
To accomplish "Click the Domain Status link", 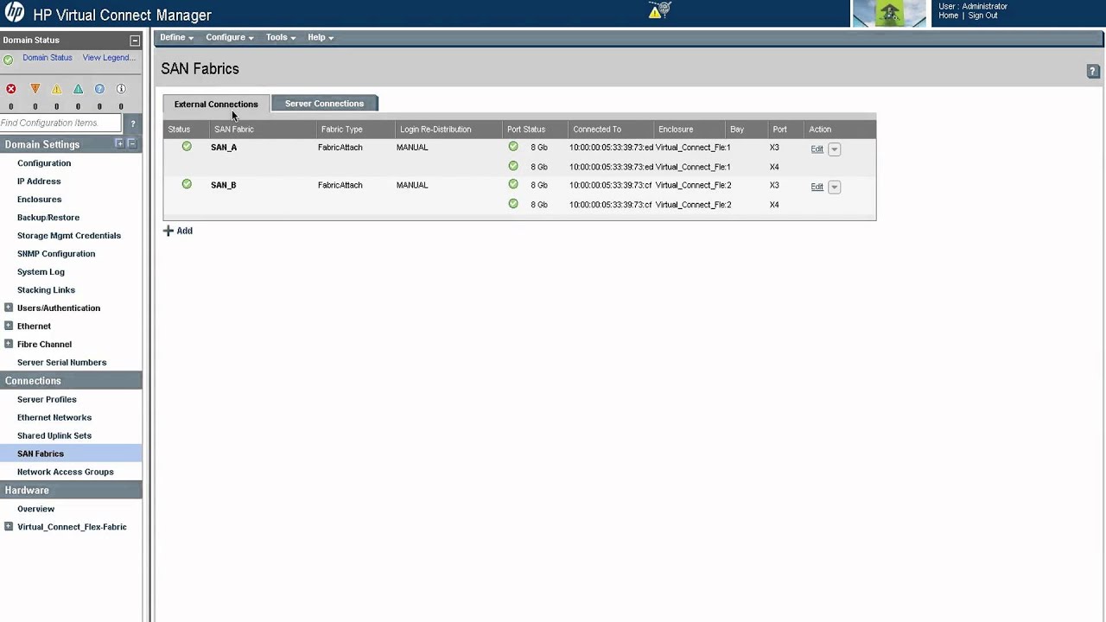I will [48, 58].
